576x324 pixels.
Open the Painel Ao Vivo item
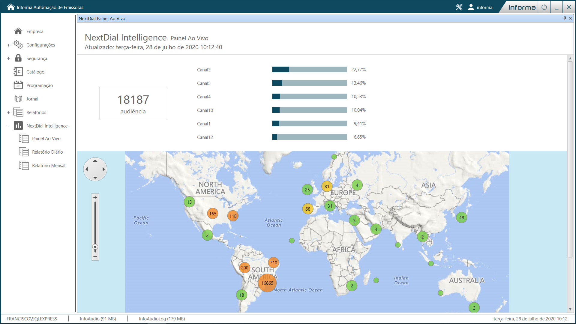46,138
